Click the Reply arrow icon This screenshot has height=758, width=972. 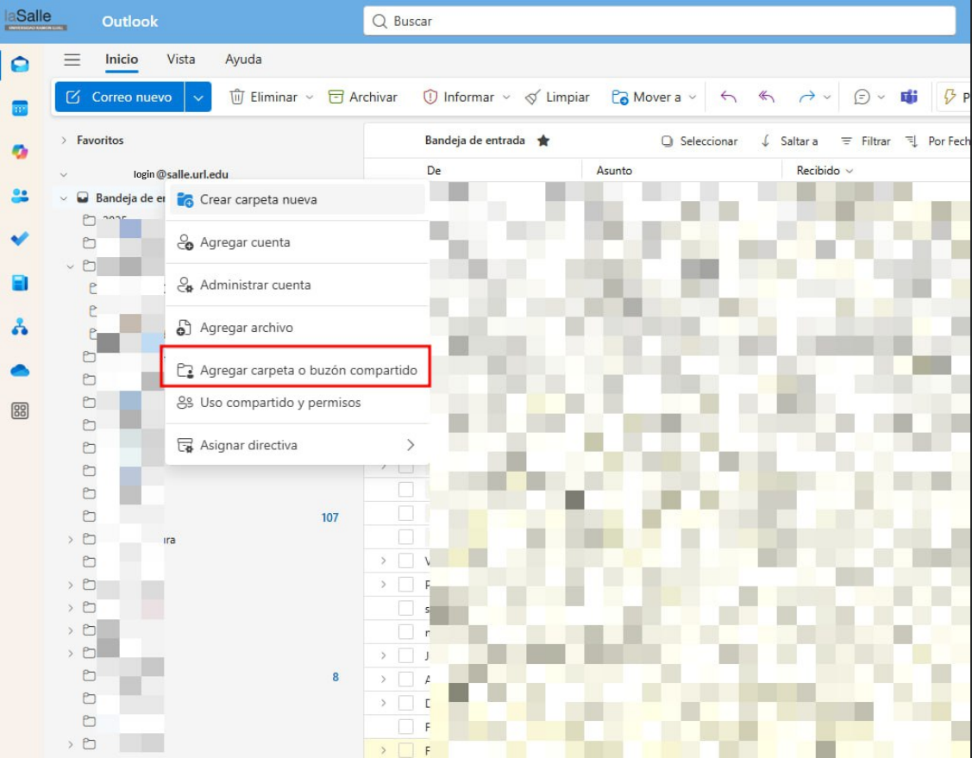tap(729, 97)
